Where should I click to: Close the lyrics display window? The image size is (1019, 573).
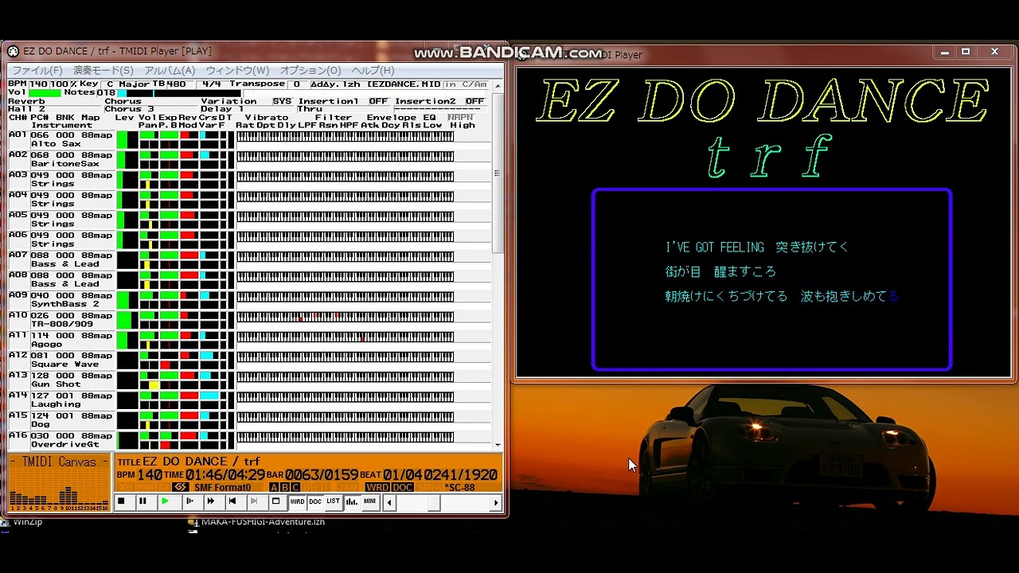[994, 53]
